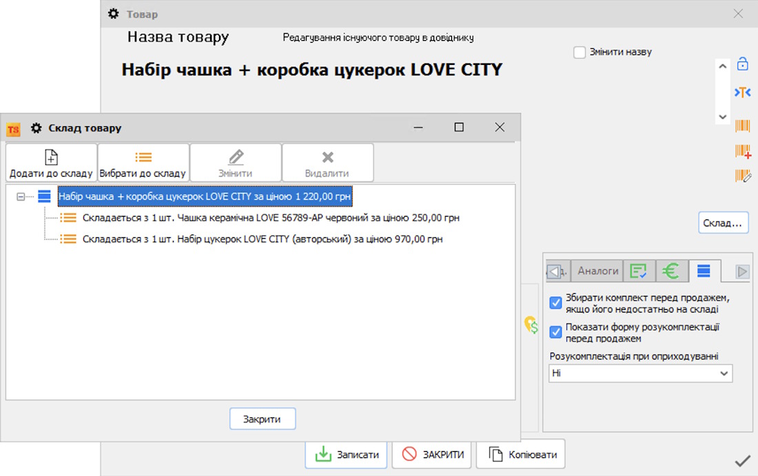Select the 'Чашка керамічна LOVE' component row
This screenshot has height=476, width=758.
point(270,218)
